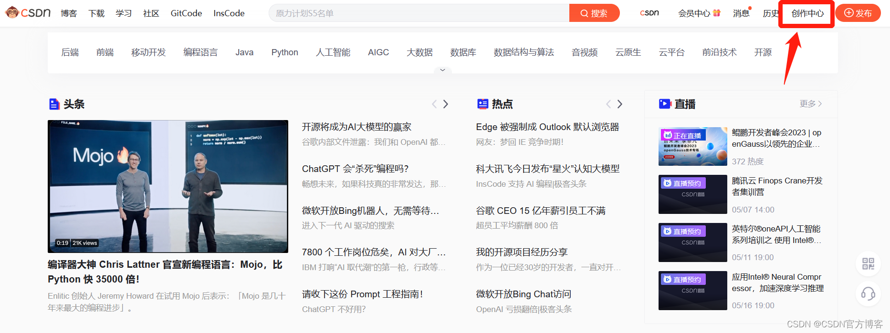Click the 头条 section document icon
890x333 pixels.
[54, 104]
